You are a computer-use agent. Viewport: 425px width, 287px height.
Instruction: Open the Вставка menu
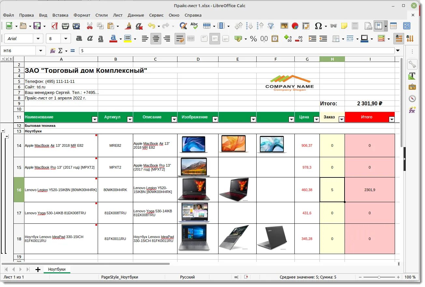point(60,15)
